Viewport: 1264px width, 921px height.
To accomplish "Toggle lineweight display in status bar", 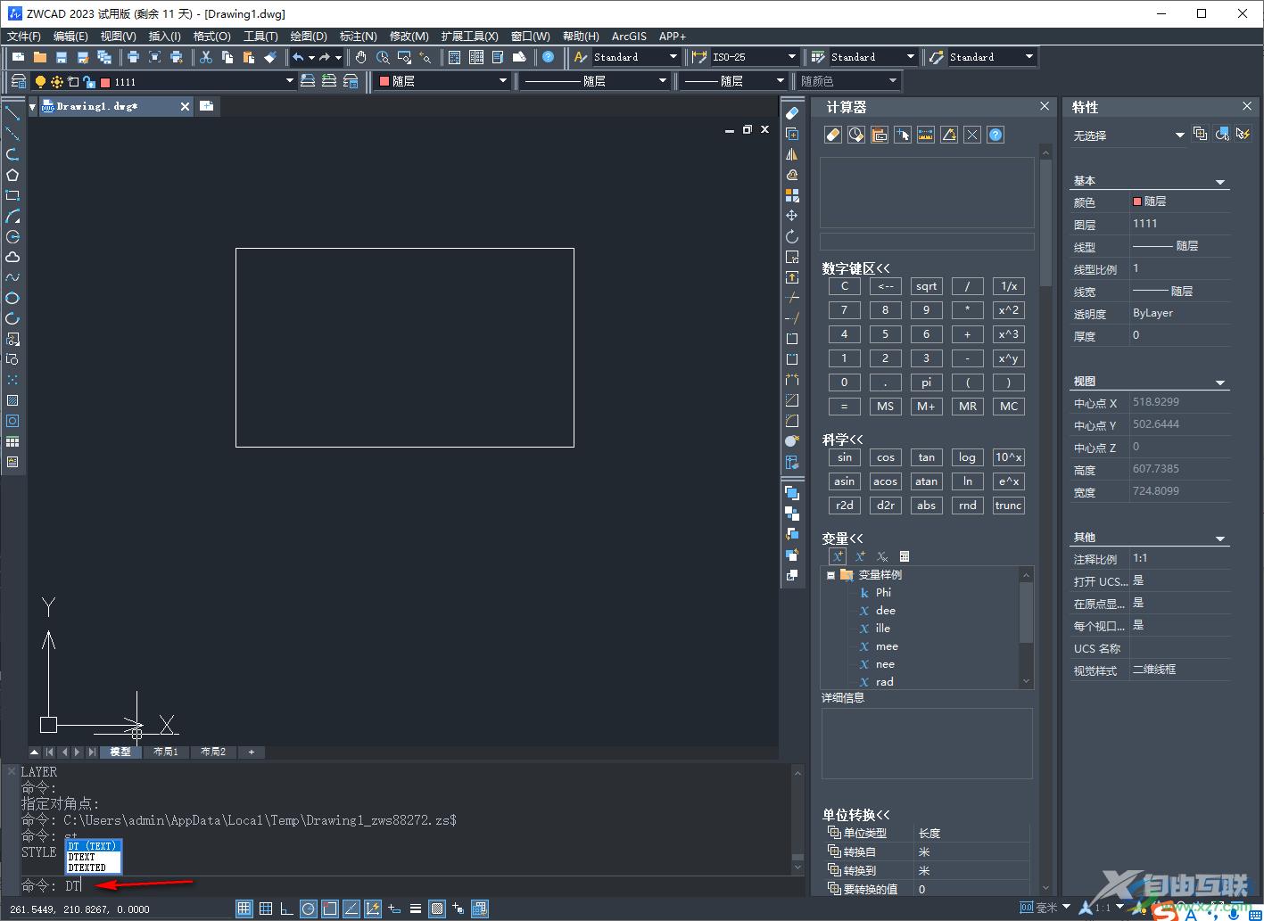I will click(416, 909).
